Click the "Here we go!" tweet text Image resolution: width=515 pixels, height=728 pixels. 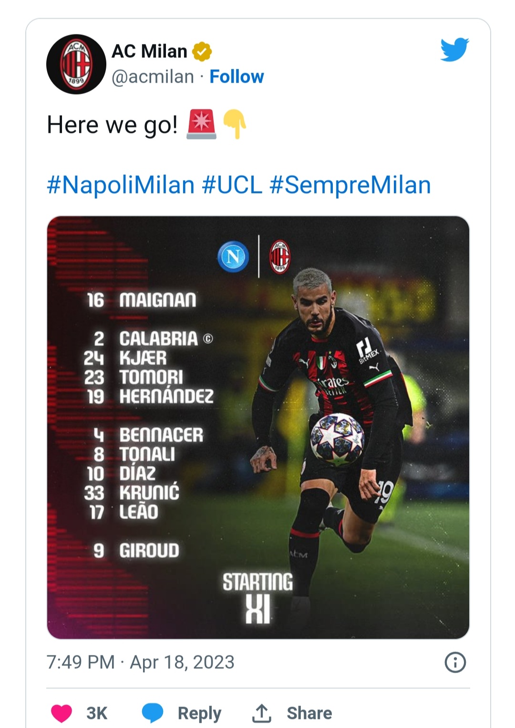click(x=112, y=125)
